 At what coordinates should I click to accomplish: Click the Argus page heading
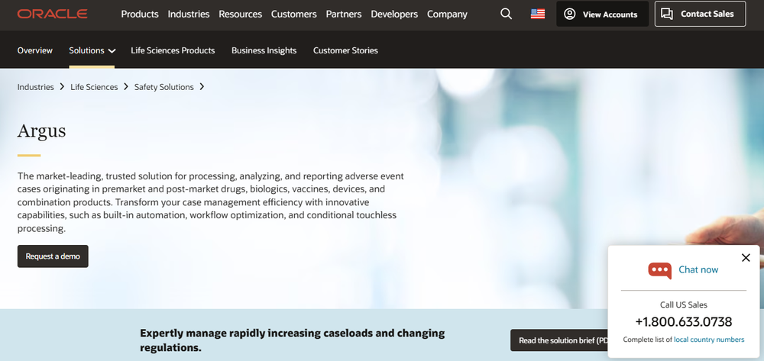coord(41,131)
